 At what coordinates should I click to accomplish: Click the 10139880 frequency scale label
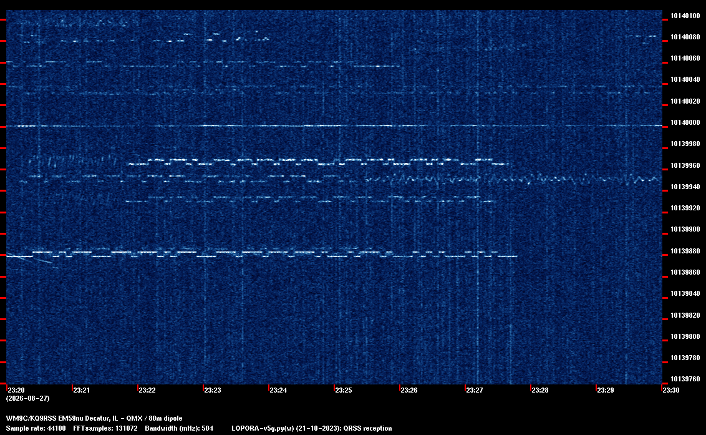click(685, 251)
